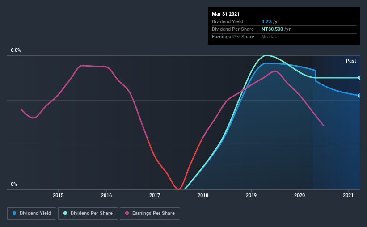Click the Dividend Yield endpoint marker
The image size is (367, 227).
tap(359, 96)
